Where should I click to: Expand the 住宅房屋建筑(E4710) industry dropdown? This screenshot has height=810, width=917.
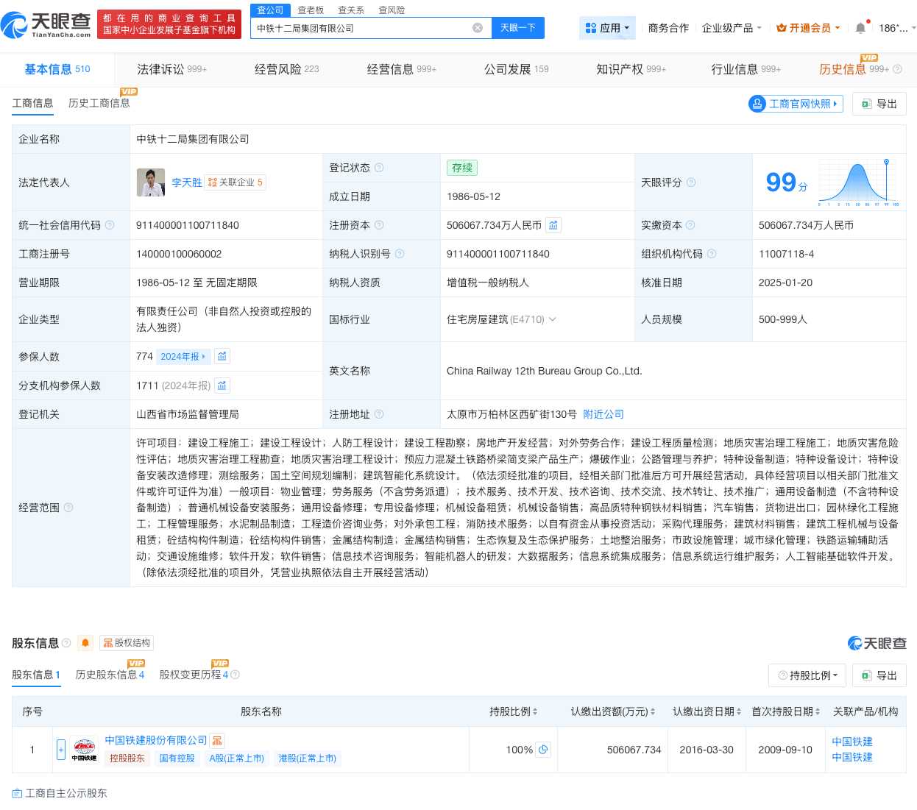pos(553,319)
